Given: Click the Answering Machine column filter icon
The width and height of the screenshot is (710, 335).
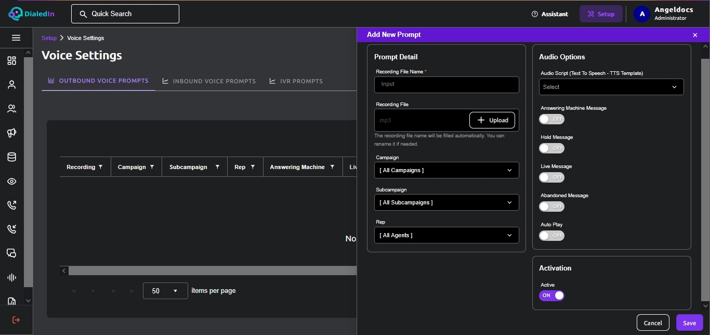Looking at the screenshot, I should click(x=332, y=167).
